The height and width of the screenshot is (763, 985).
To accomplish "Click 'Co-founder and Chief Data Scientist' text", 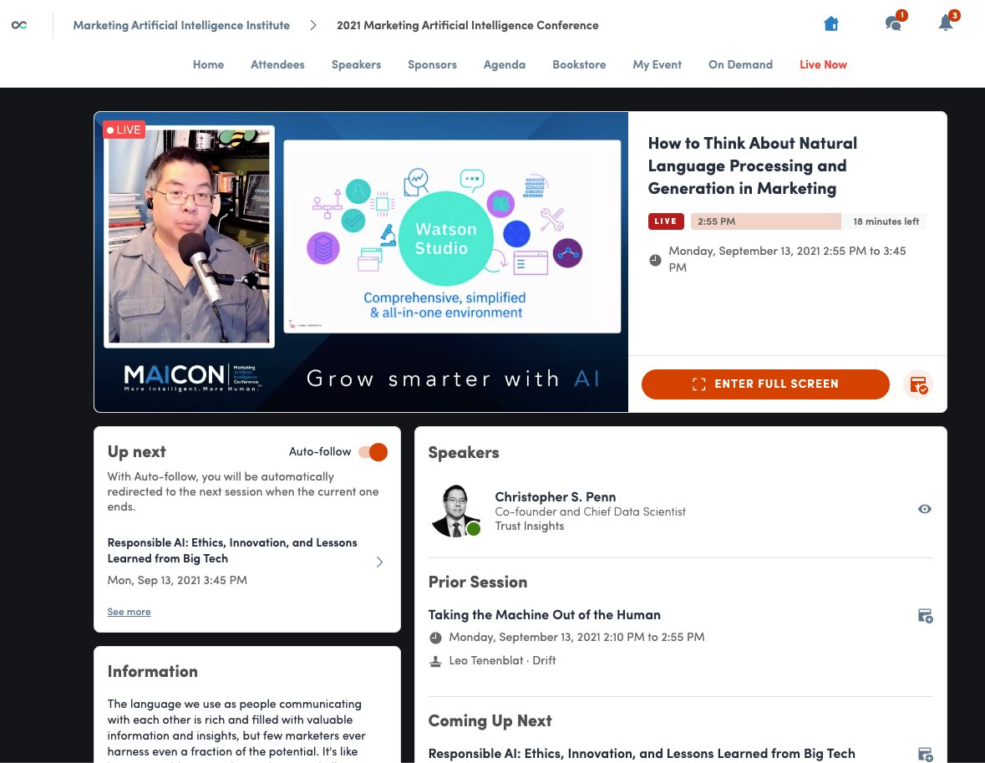I will [591, 511].
